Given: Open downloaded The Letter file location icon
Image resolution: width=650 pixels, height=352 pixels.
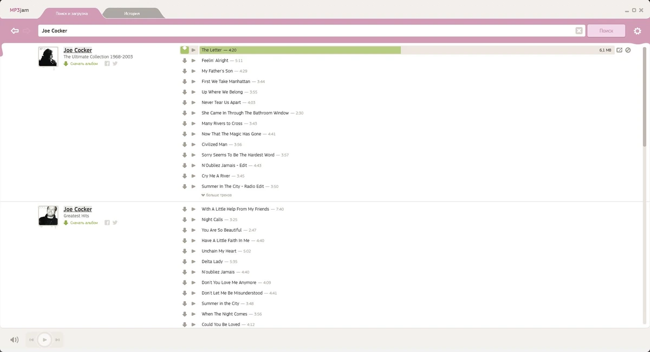Looking at the screenshot, I should point(620,50).
